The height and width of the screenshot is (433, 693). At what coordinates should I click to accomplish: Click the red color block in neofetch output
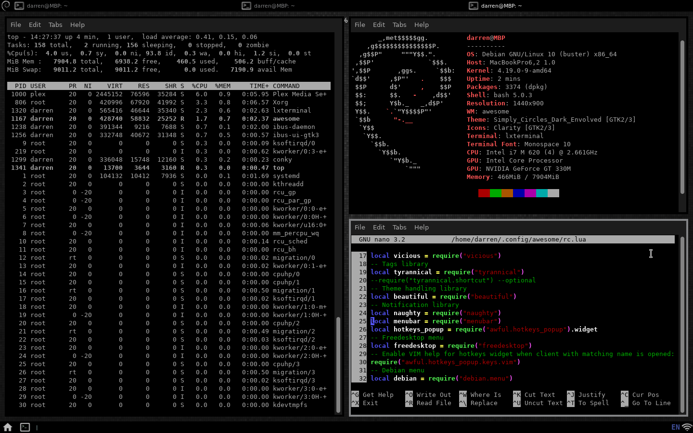[484, 193]
